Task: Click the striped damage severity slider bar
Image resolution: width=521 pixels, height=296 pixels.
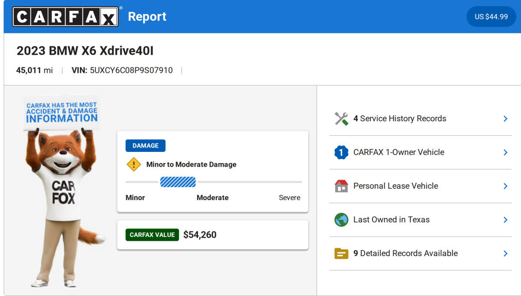Action: 178,182
